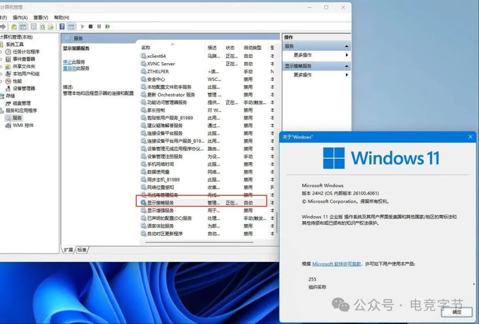The image size is (479, 324).
Task: Select the 本地用户和组 icon in tree
Action: [x=8, y=74]
